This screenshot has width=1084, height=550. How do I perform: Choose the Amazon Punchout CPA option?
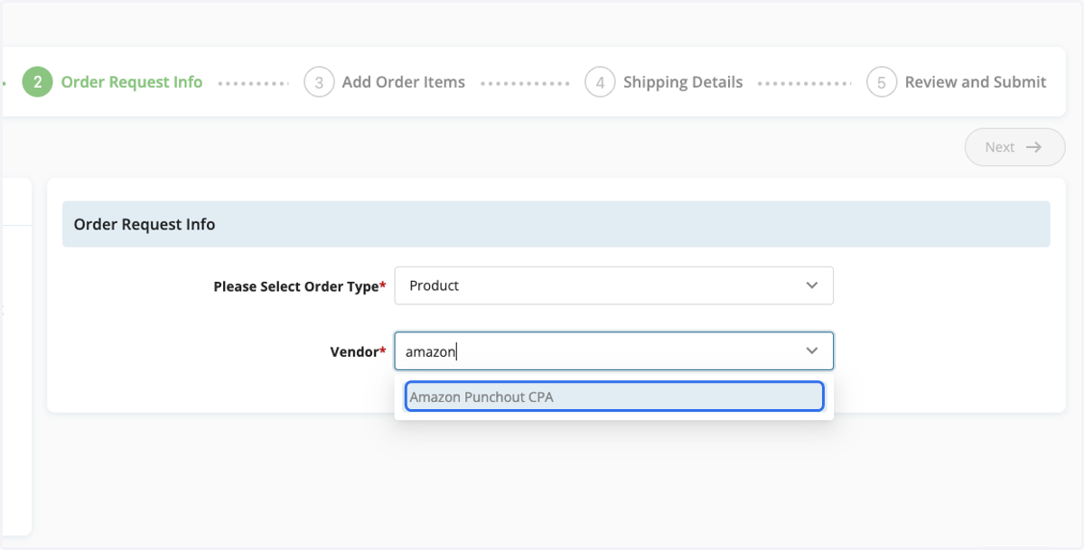tap(614, 396)
